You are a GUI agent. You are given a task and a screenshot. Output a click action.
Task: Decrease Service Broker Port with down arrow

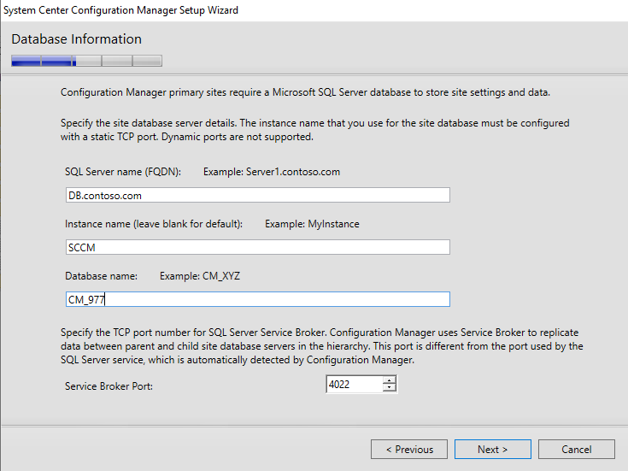click(x=390, y=387)
